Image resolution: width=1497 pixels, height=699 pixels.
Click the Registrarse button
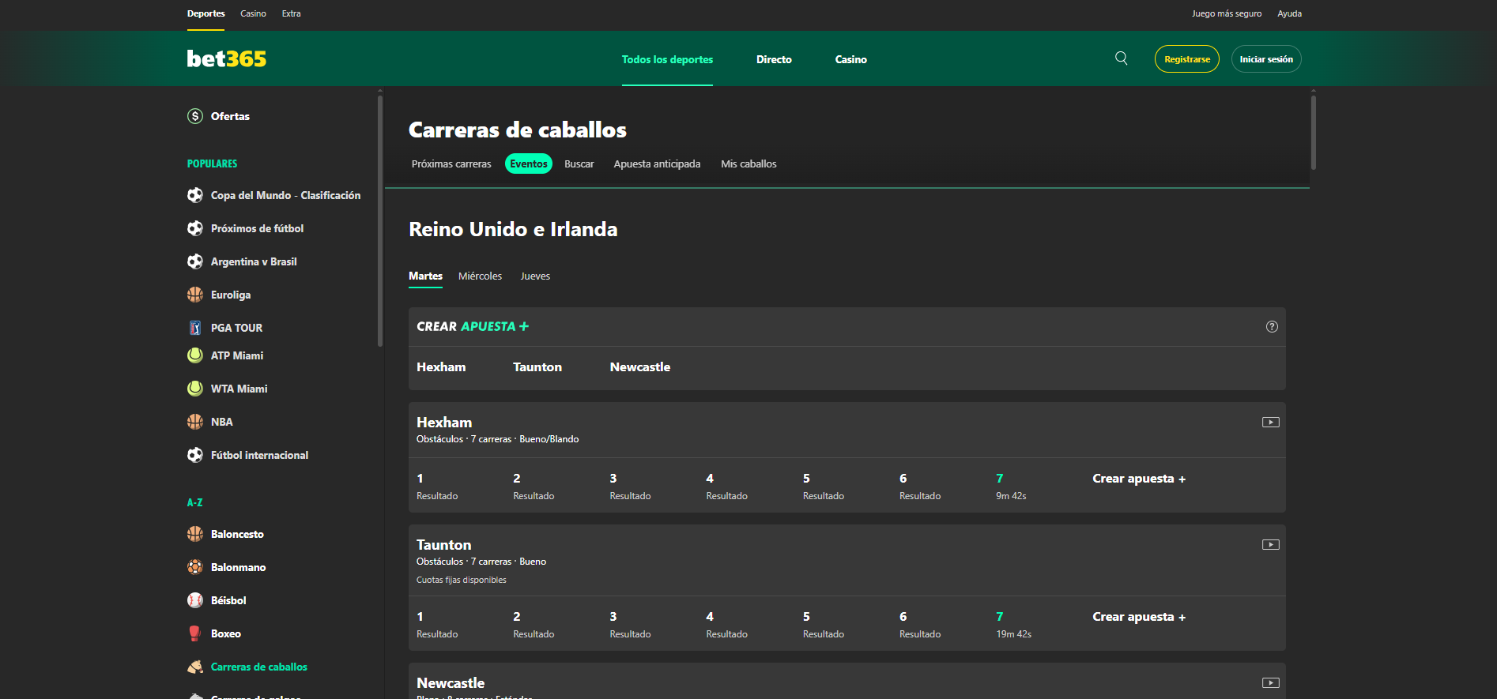click(x=1186, y=59)
